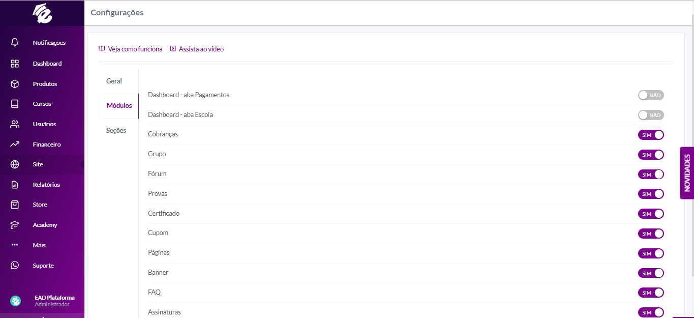Toggle the Certificado module off
The height and width of the screenshot is (318, 694).
(x=651, y=214)
